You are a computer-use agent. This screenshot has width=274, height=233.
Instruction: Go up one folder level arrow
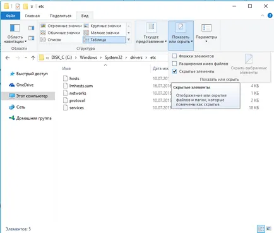pos(33,57)
